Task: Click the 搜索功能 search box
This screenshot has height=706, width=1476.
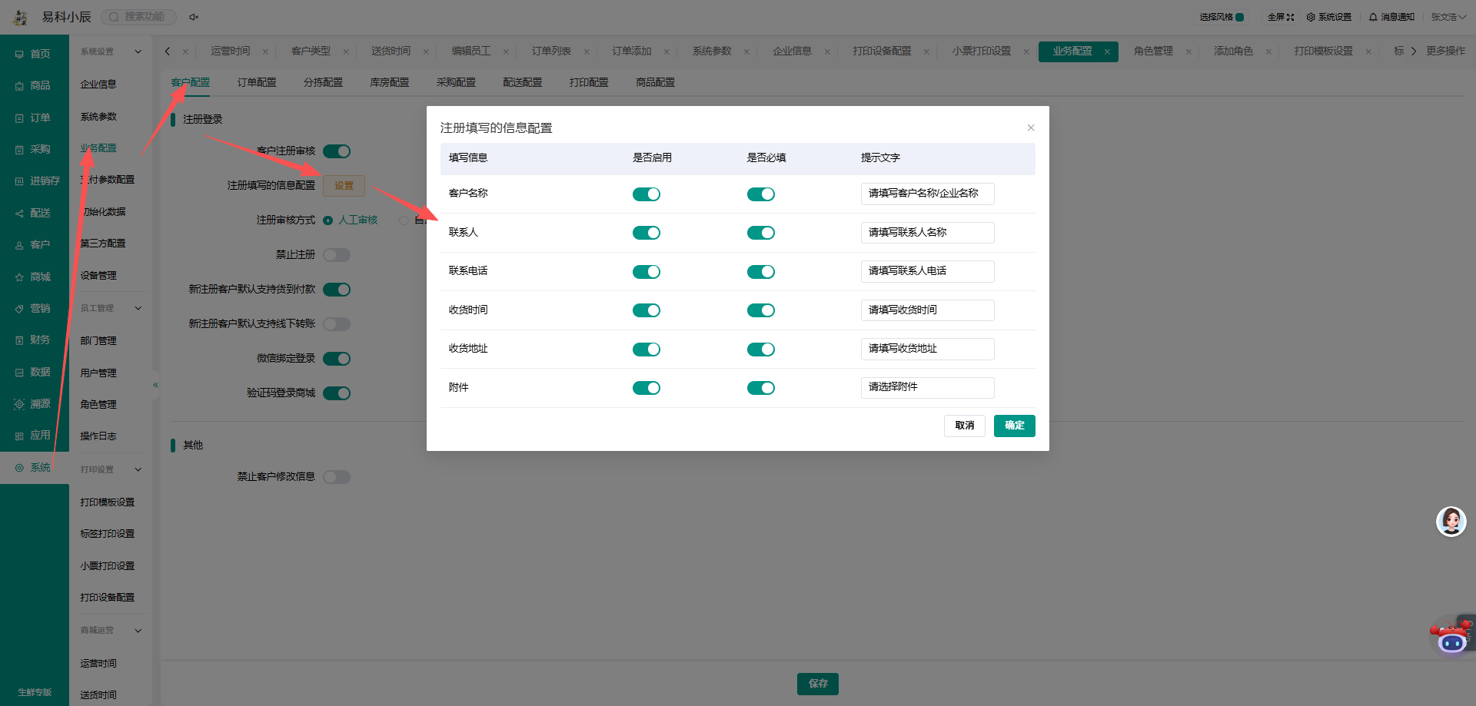Action: click(x=139, y=17)
